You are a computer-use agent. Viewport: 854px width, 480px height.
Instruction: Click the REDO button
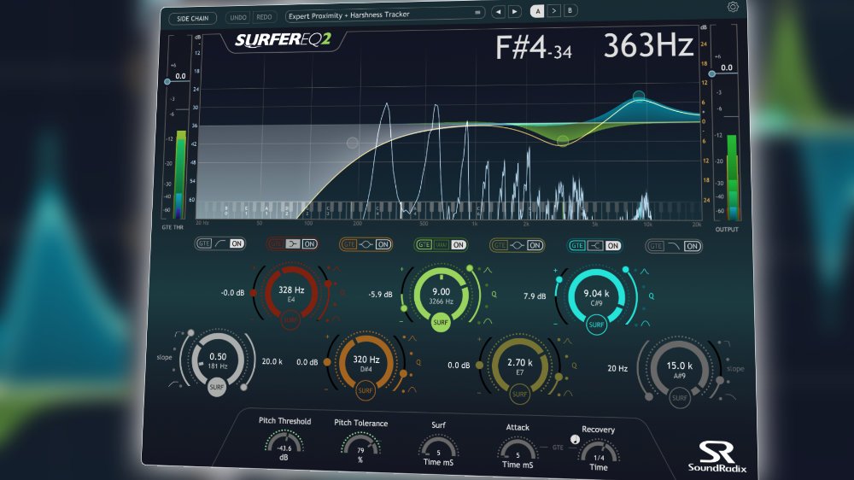[264, 17]
